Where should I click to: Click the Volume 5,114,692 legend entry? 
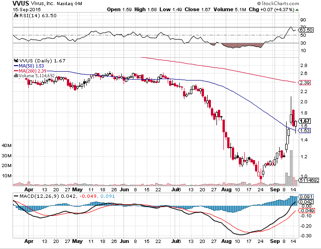[x=36, y=75]
